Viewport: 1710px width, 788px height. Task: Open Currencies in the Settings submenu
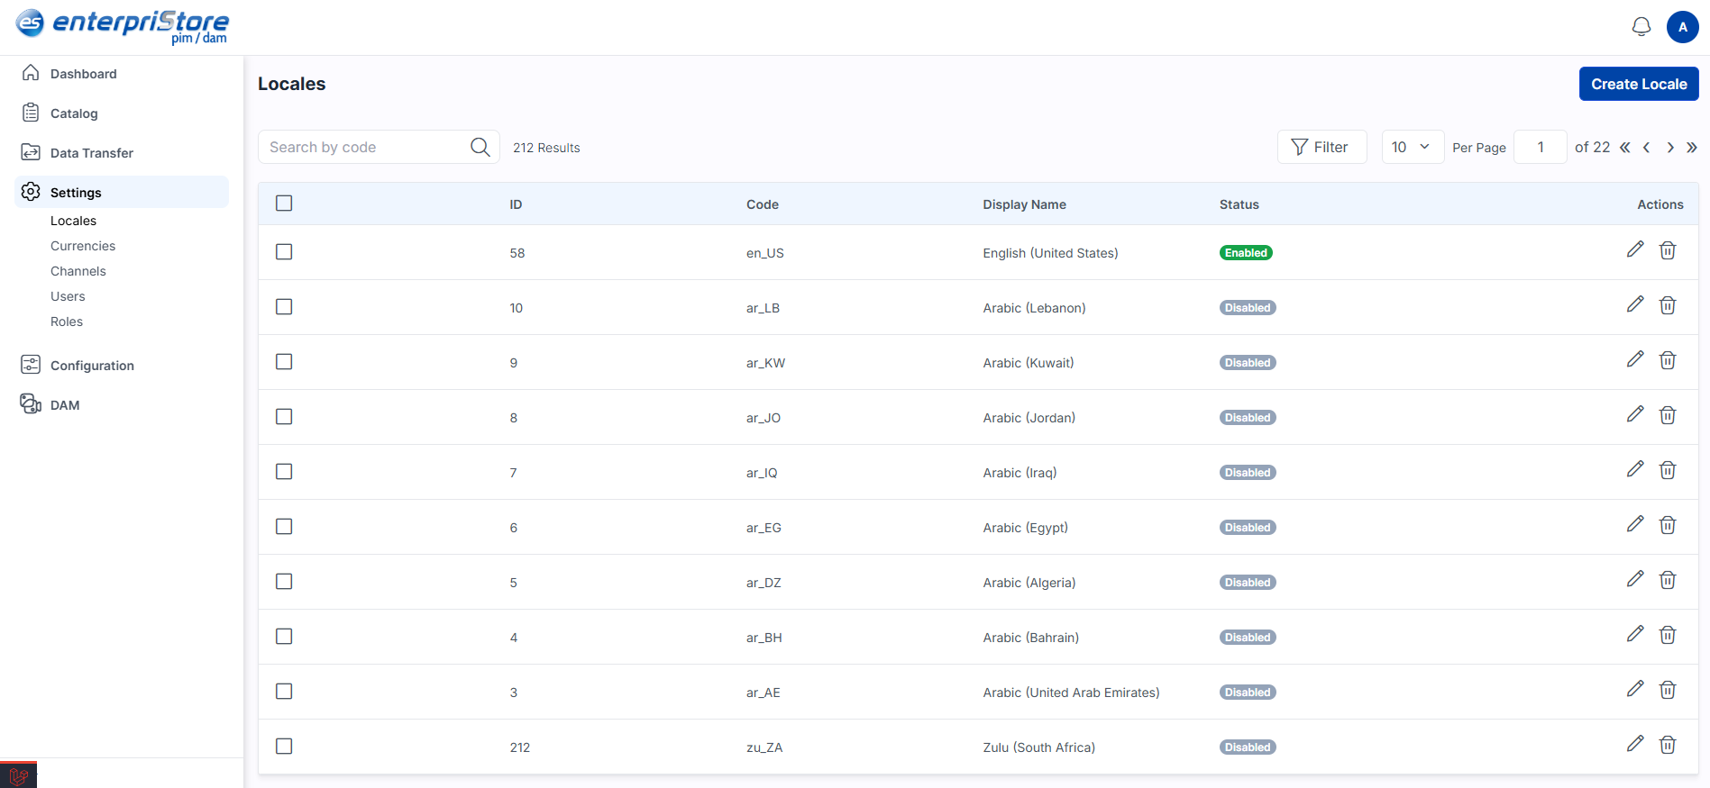tap(83, 246)
